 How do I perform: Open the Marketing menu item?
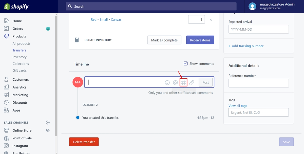pyautogui.click(x=21, y=95)
